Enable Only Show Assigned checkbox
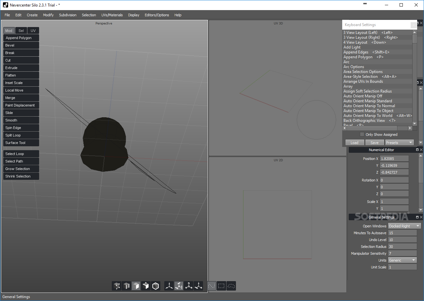This screenshot has width=424, height=301. click(362, 134)
